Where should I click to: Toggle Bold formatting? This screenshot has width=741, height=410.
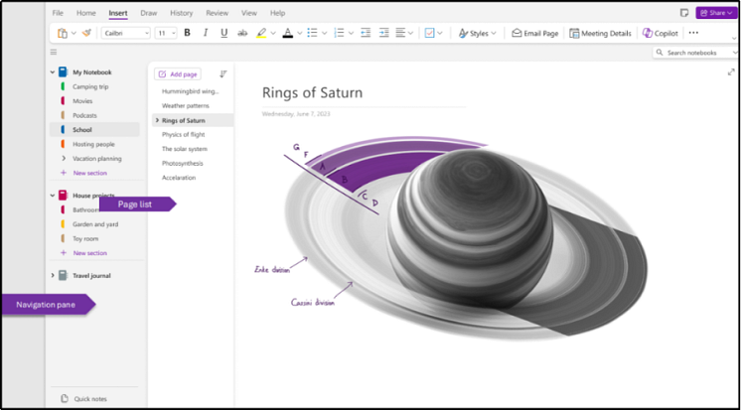coord(187,33)
